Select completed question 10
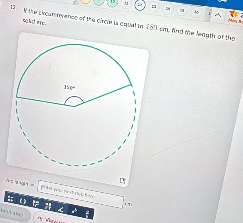Screen dimensions: 243x223 click(112, 2)
